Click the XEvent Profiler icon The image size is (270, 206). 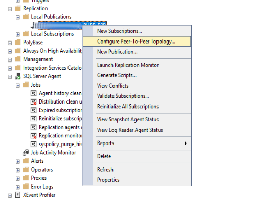[x=18, y=195]
